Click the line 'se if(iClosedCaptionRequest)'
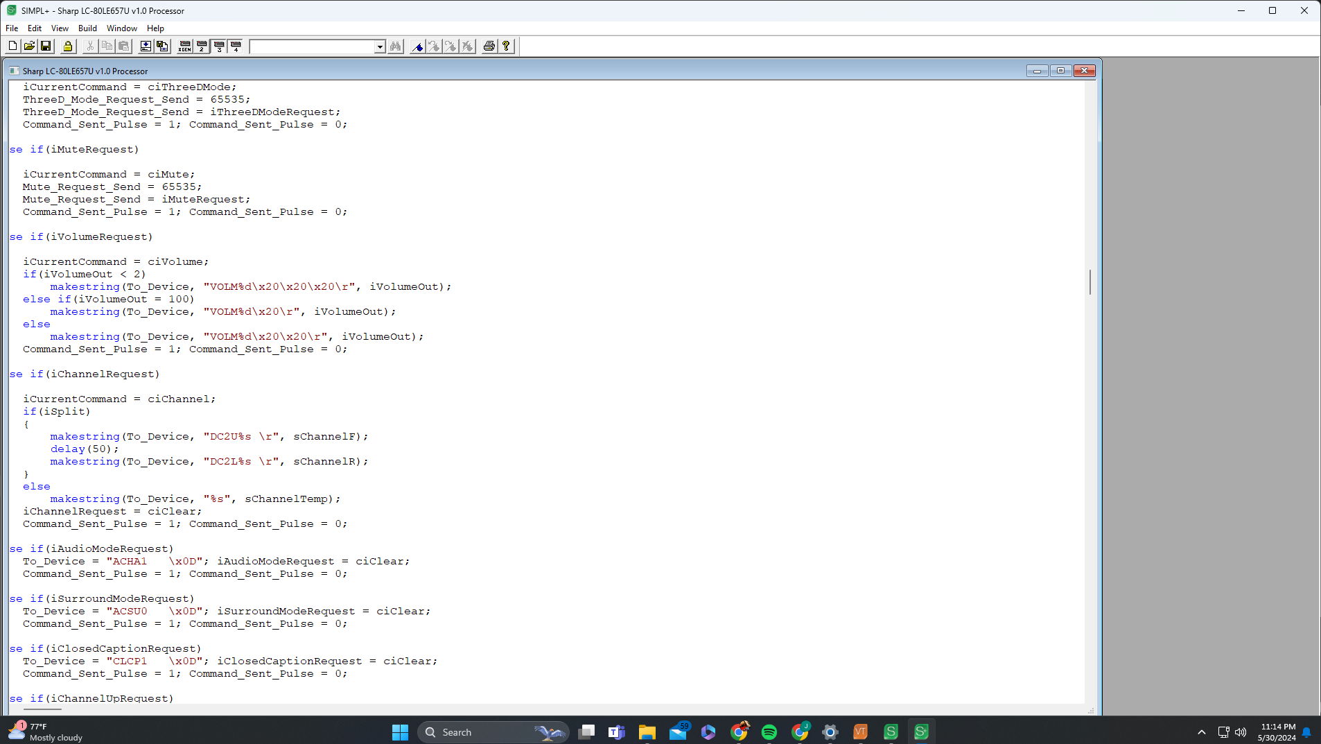This screenshot has width=1321, height=744. coord(105,649)
